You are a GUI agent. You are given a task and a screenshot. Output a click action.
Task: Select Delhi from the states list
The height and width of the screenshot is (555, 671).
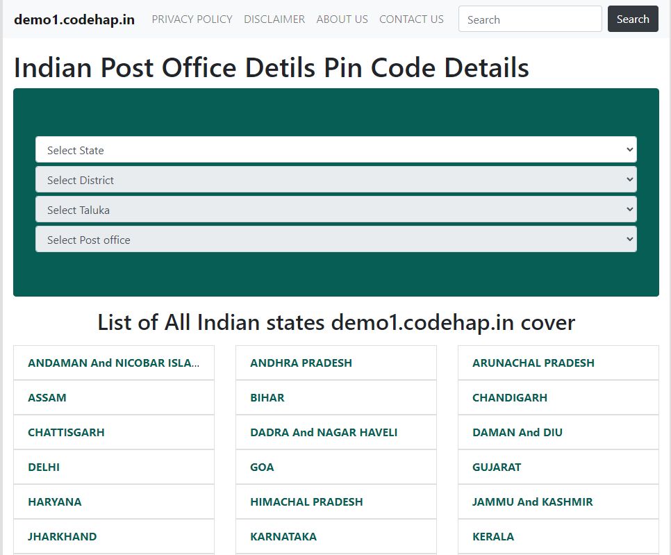pos(44,467)
